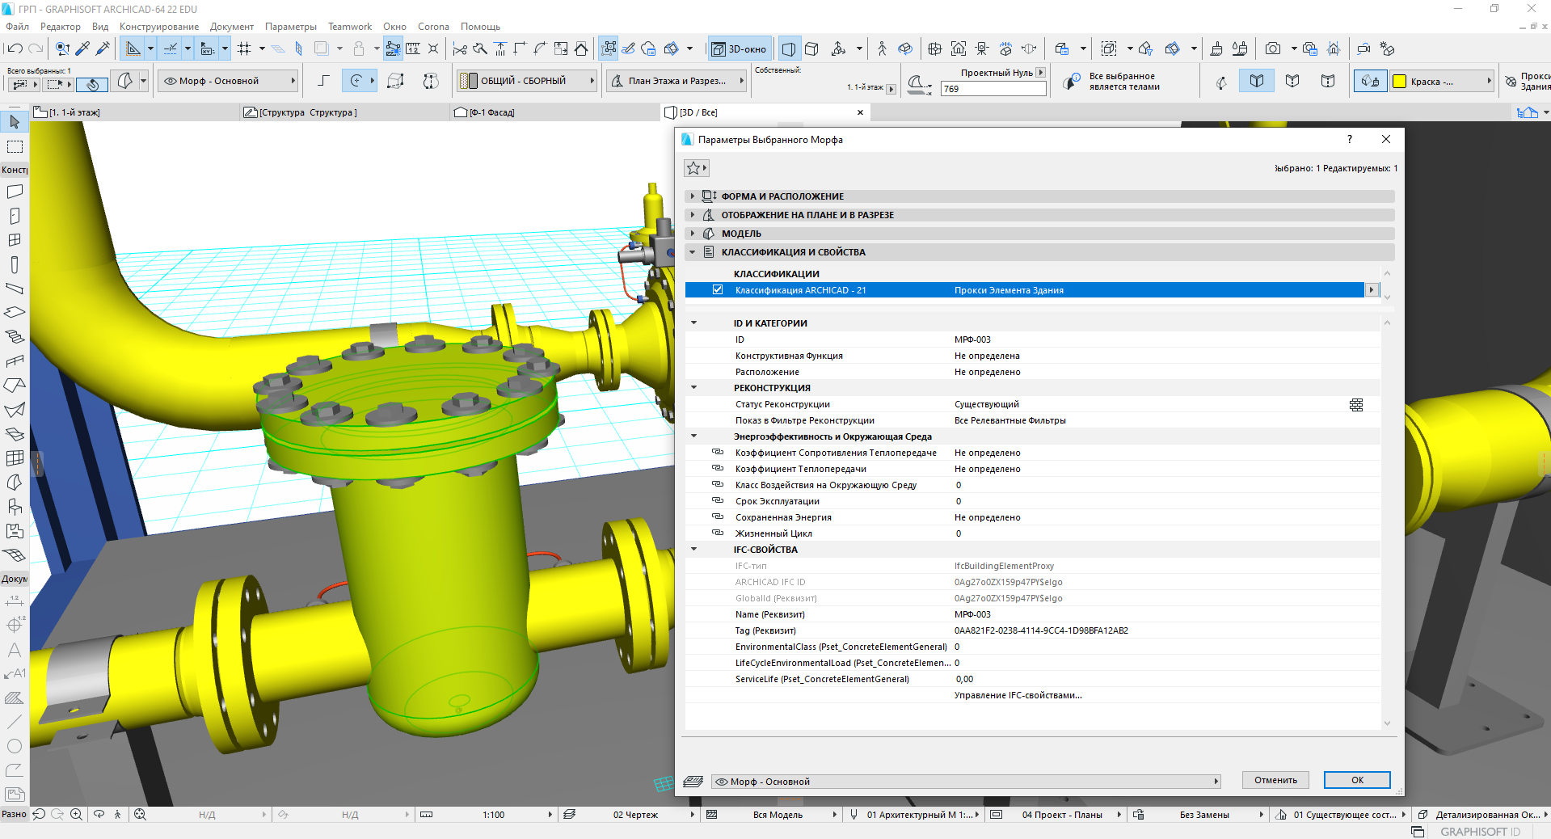Open the Морф - Основной layer dropdown in dialog

pyautogui.click(x=966, y=782)
